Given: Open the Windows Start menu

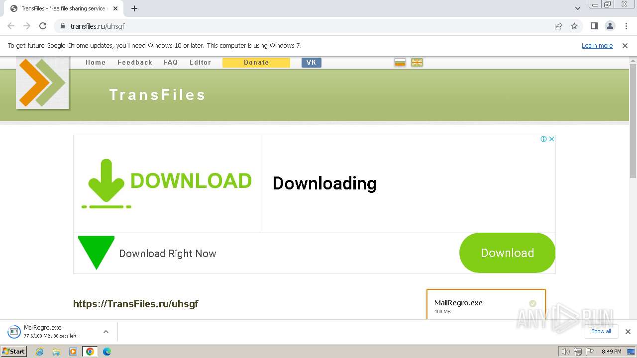Looking at the screenshot, I should 14,352.
